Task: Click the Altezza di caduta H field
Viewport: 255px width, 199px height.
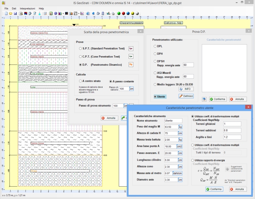Action: point(171,133)
